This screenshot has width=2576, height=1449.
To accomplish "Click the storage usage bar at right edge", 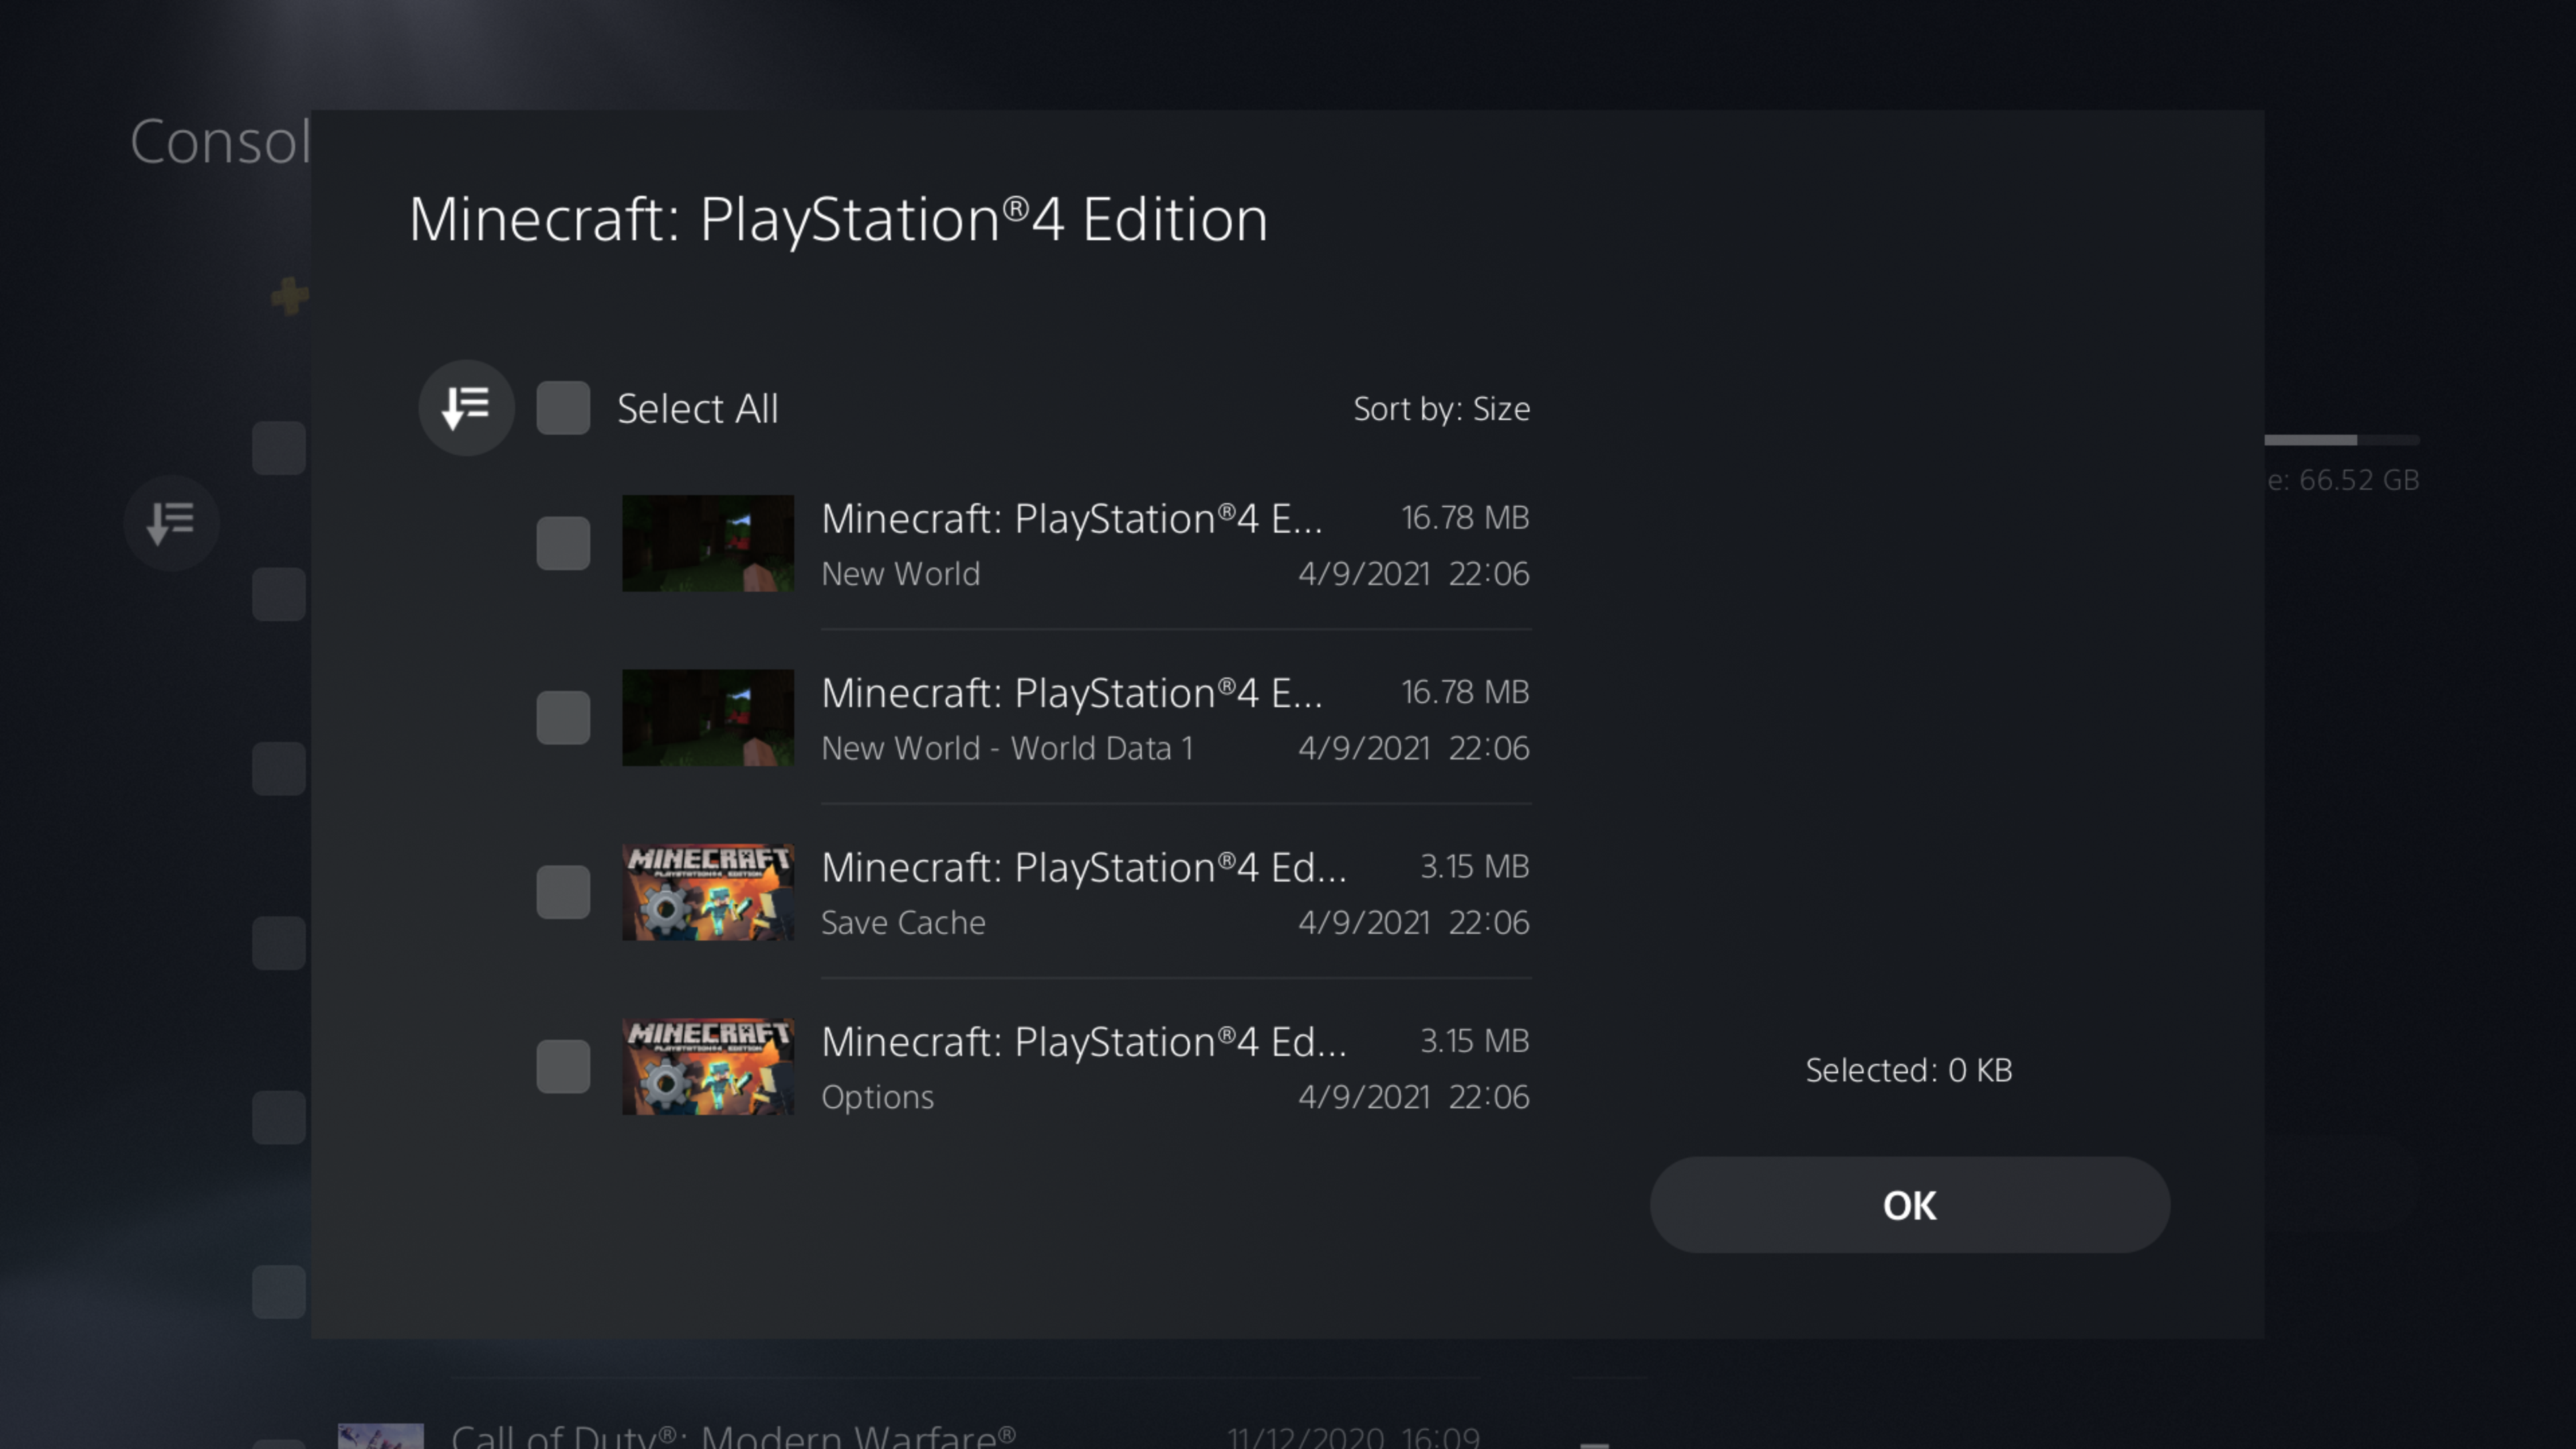I will (2340, 440).
